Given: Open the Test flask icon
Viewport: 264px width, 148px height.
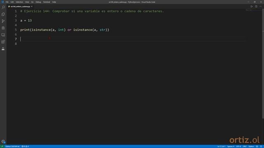Looking at the screenshot, I should 3,49.
